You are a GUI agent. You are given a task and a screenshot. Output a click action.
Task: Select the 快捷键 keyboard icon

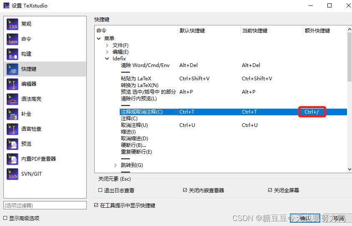[13, 69]
